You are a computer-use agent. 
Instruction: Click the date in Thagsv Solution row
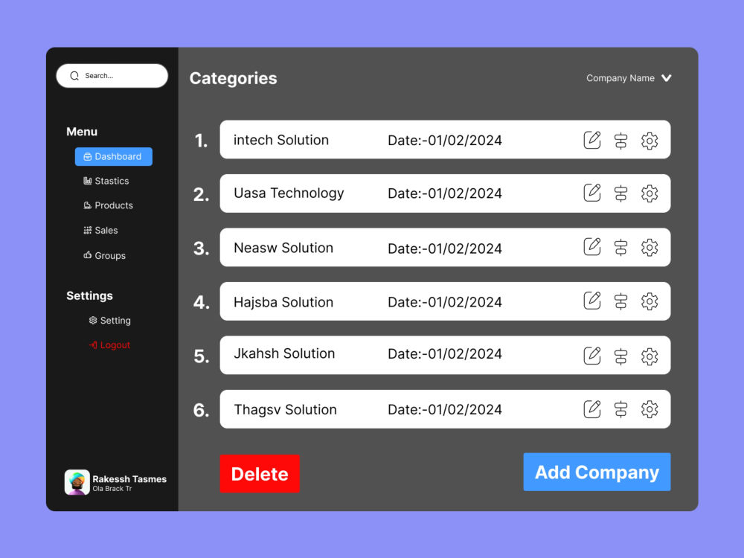tap(445, 409)
